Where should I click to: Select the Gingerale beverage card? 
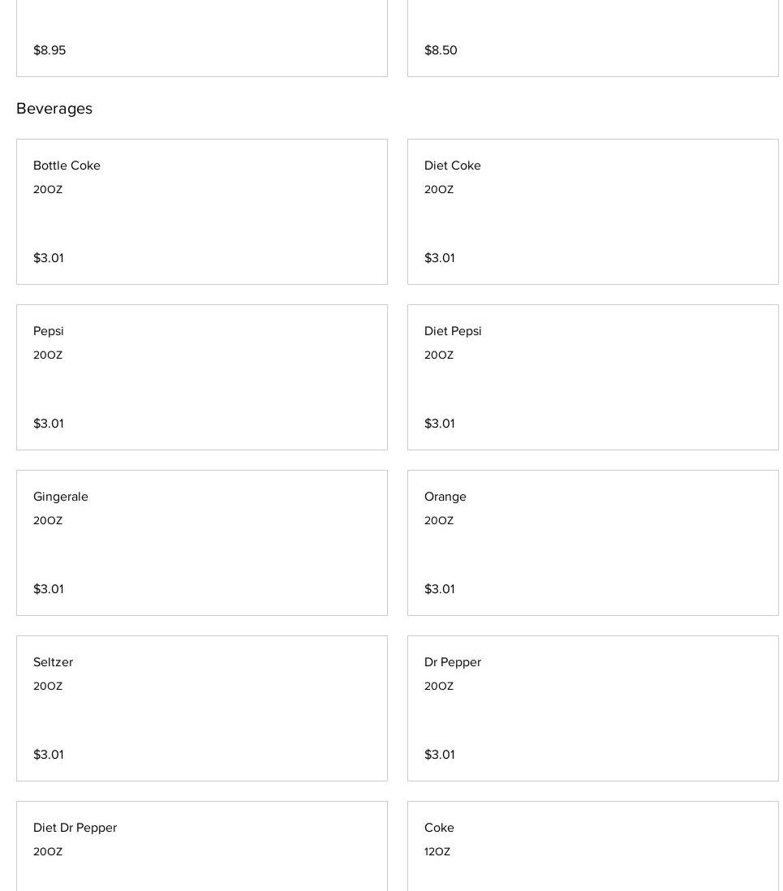click(x=201, y=542)
